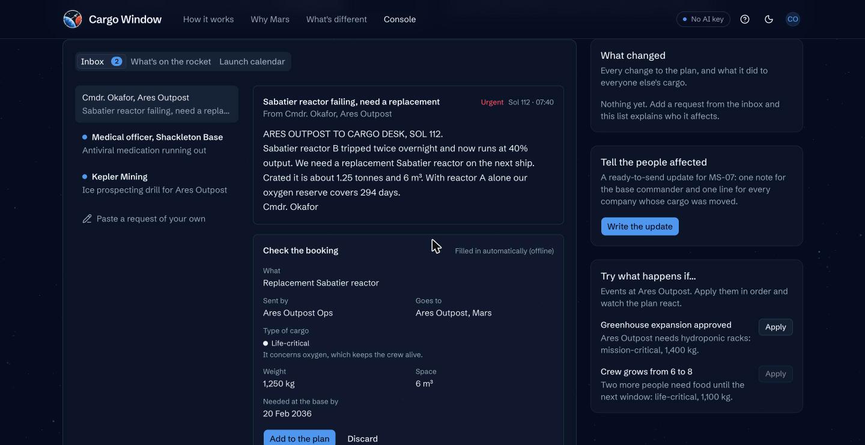Open the help question mark icon
Viewport: 865px width, 445px height.
[745, 19]
